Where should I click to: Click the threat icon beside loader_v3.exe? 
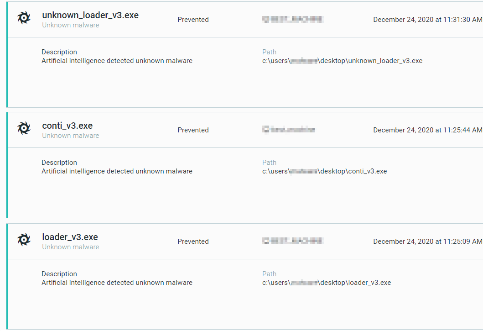tap(23, 239)
